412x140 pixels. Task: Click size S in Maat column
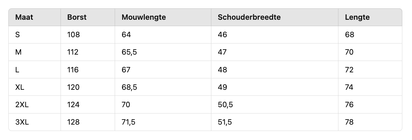18,35
